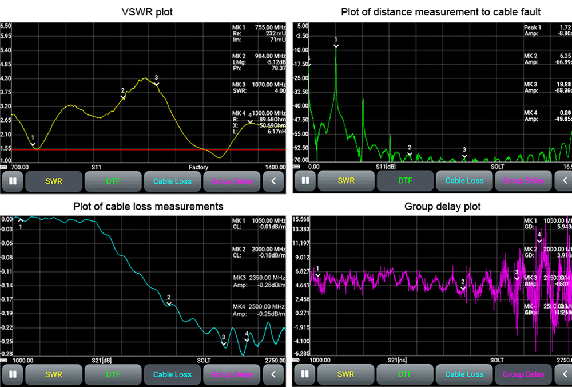Switch distance-to-fault panel to Cable Loss mode
Viewport: 572px width, 387px height.
pyautogui.click(x=464, y=181)
